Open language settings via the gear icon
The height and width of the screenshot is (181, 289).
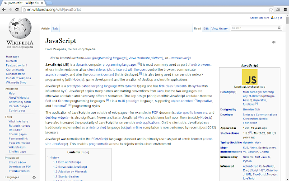click(34, 177)
